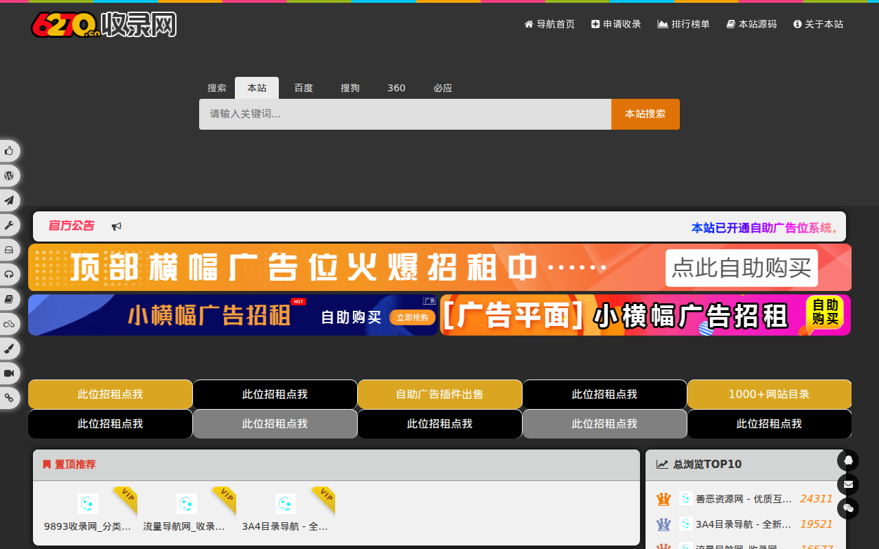
Task: Click the thumbs-up icon in left sidebar
Action: click(x=9, y=151)
